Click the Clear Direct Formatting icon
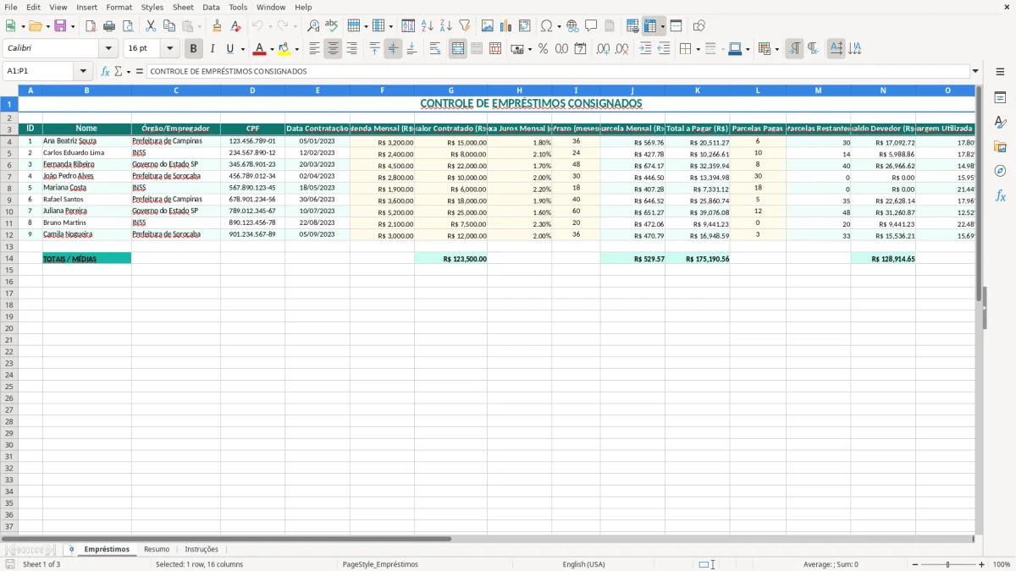 coord(235,26)
